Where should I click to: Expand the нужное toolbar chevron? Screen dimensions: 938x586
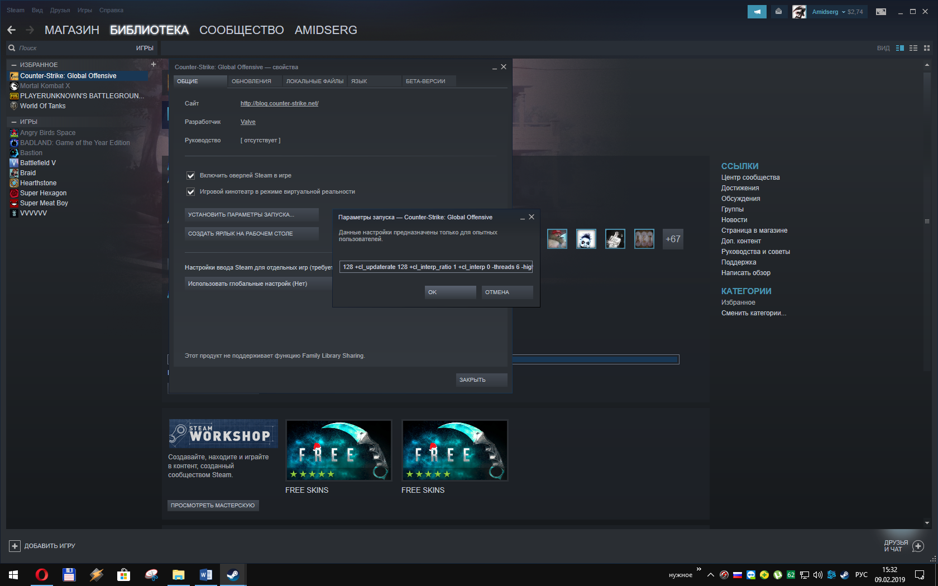(x=699, y=569)
